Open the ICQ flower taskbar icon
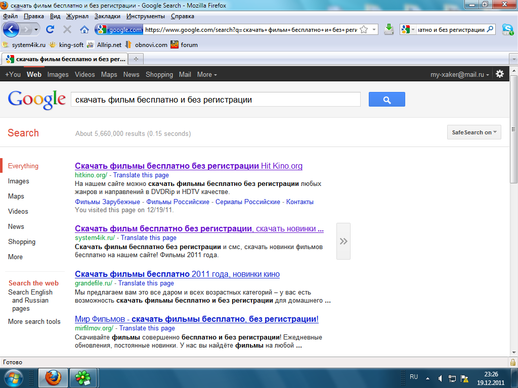This screenshot has height=388, width=518. 83,378
